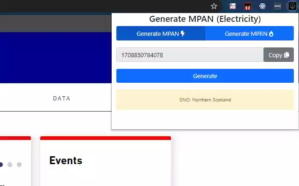Image resolution: width=299 pixels, height=186 pixels.
Task: Select the last carousel dot
Action: (x=19, y=165)
